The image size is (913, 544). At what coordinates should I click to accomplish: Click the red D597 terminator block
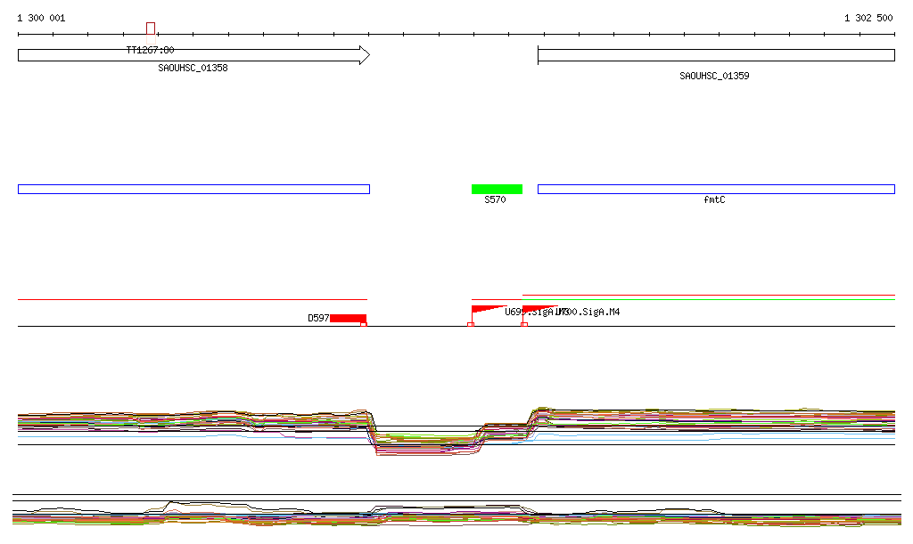tap(349, 318)
